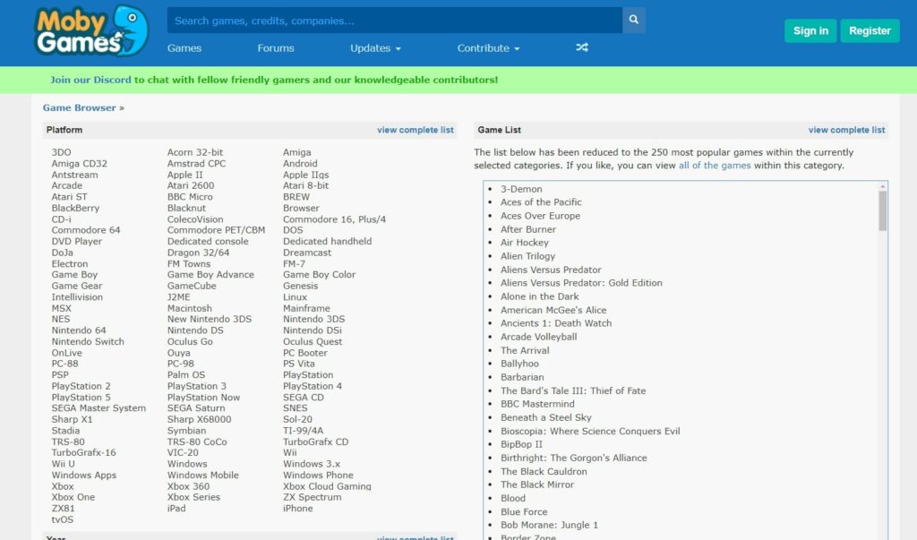This screenshot has height=540, width=917.
Task: Select the Android platform
Action: click(300, 163)
